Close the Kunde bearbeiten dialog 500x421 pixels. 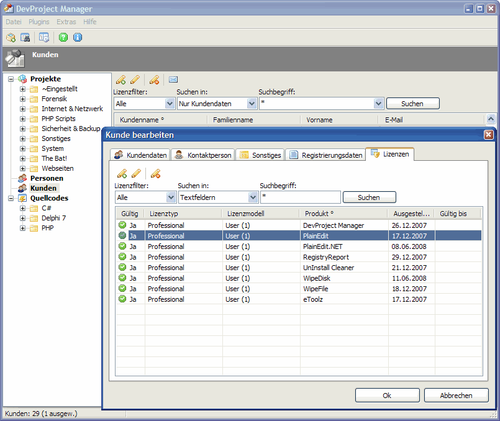489,135
